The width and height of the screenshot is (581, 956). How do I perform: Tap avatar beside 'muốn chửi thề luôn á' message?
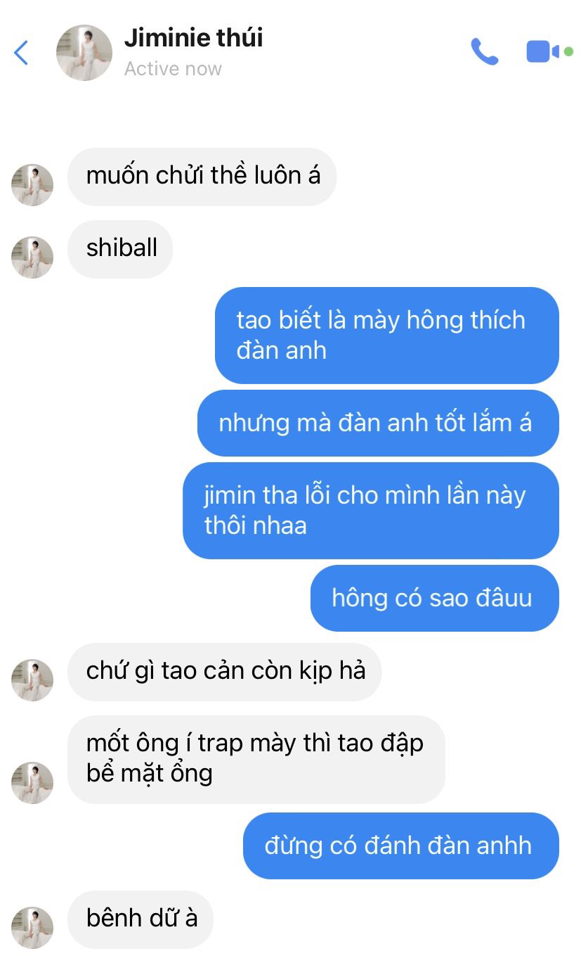(32, 185)
